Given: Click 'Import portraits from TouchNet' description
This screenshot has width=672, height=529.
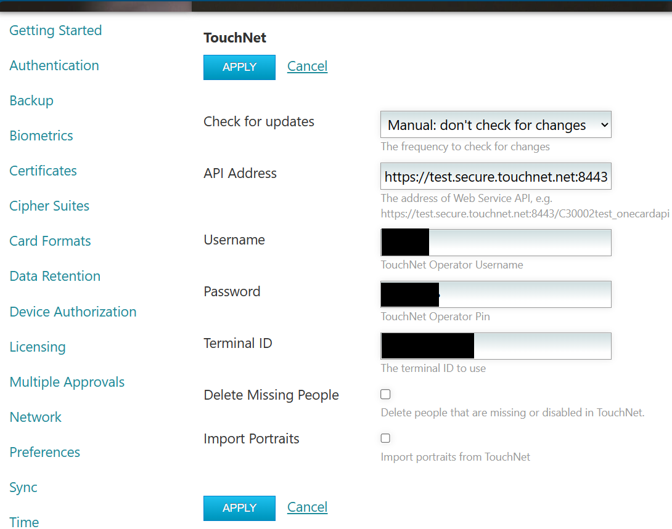Looking at the screenshot, I should [x=455, y=457].
